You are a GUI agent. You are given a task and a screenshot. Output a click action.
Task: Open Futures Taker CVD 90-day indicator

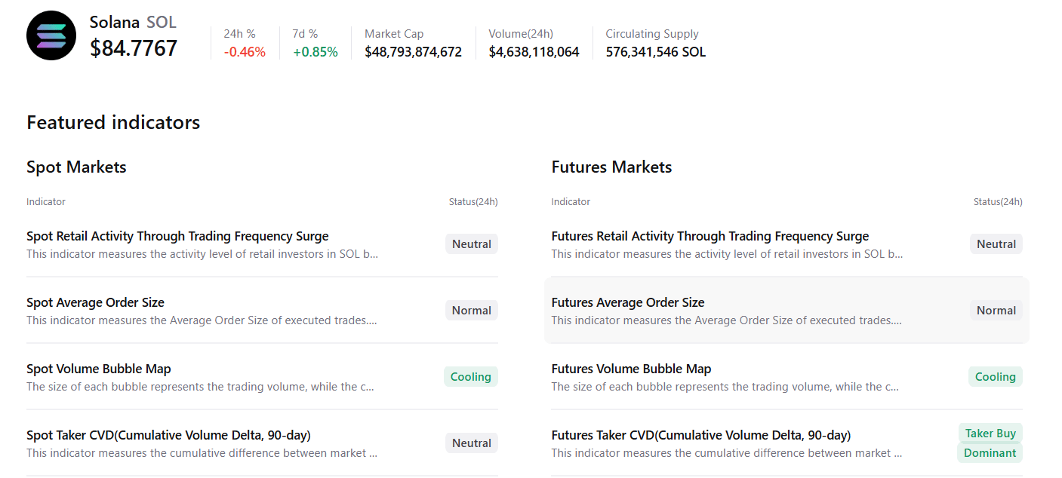click(x=786, y=443)
